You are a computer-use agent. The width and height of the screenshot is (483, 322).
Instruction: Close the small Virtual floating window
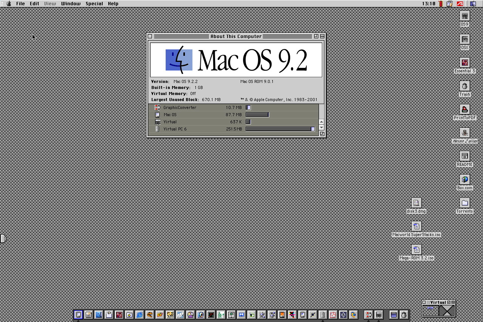coord(424,302)
